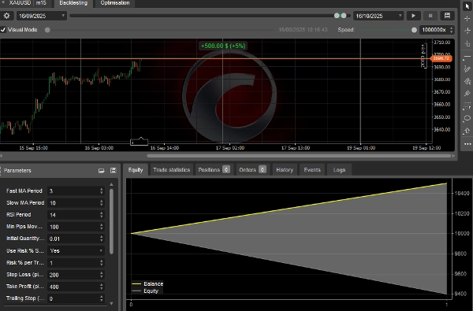Open start date 16/09/2025 dropdown
Screen dimensions: 473x311
pyautogui.click(x=42, y=16)
